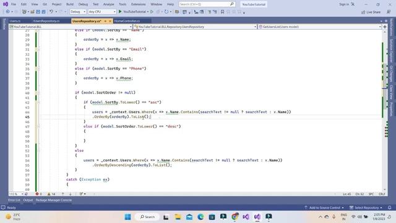Click the Sign in link
The width and height of the screenshot is (396, 223).
(344, 4)
